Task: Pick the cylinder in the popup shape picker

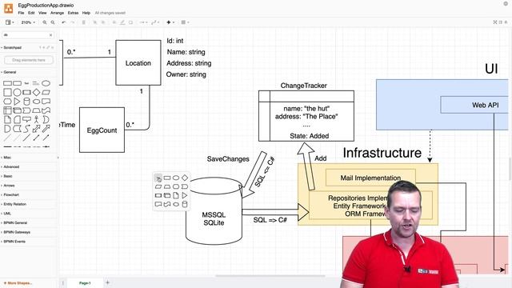Action: click(185, 205)
